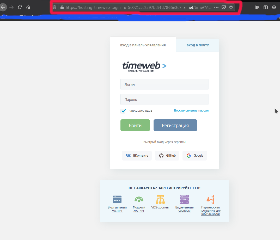Click the browser forward arrow
Viewport: 280px width, 240px height.
coord(11,7)
